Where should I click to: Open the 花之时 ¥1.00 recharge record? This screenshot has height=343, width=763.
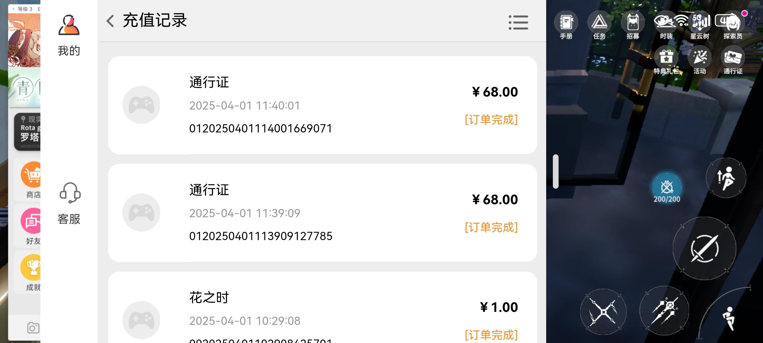click(x=322, y=307)
